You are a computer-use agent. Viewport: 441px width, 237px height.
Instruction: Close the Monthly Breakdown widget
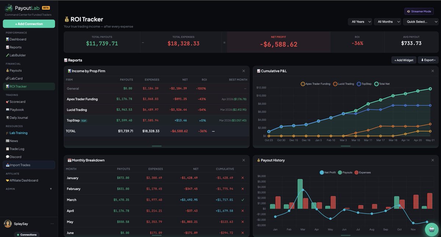coord(244,160)
